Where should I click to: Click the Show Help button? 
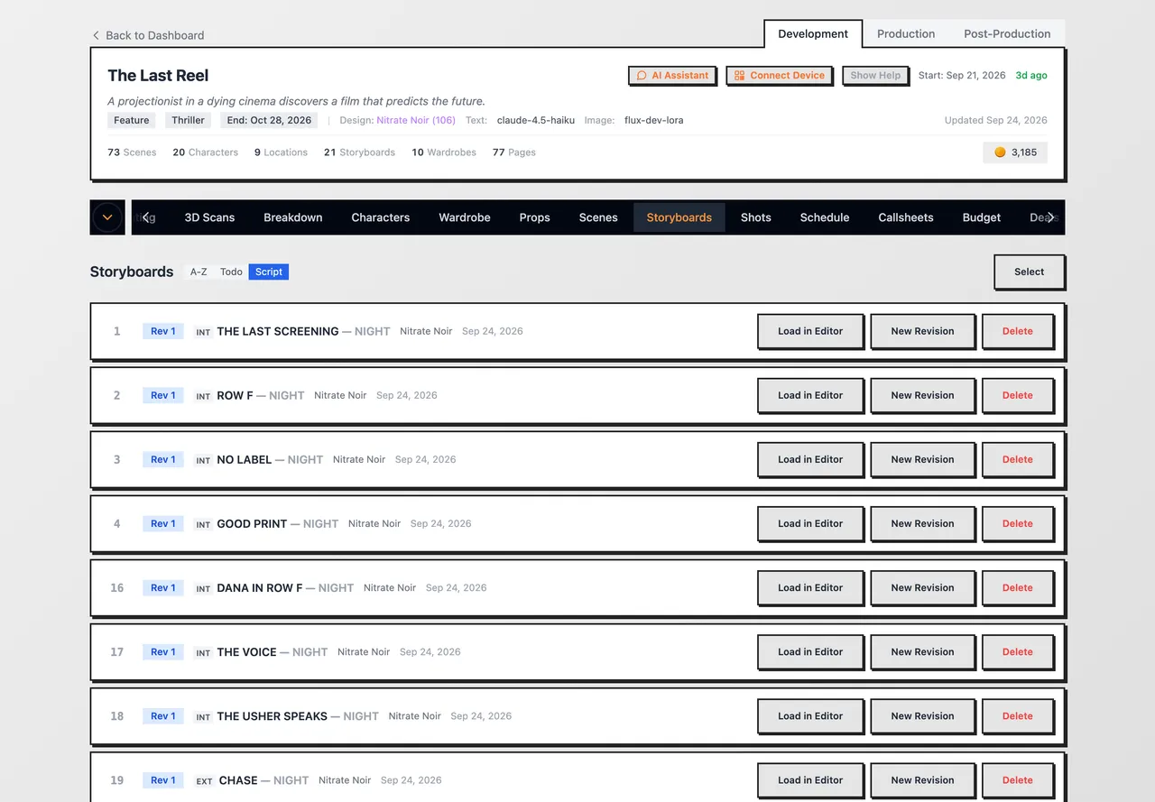pos(875,76)
